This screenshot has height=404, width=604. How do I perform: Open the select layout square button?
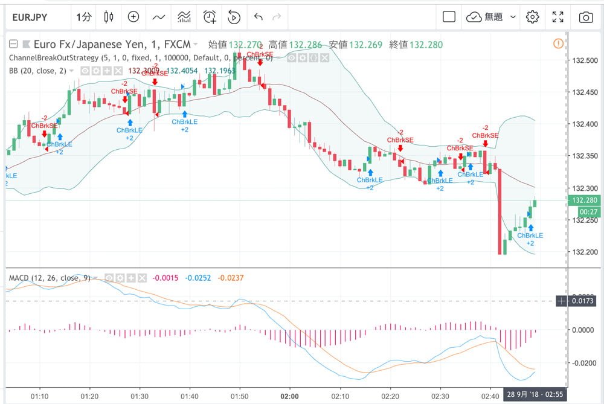tap(449, 18)
